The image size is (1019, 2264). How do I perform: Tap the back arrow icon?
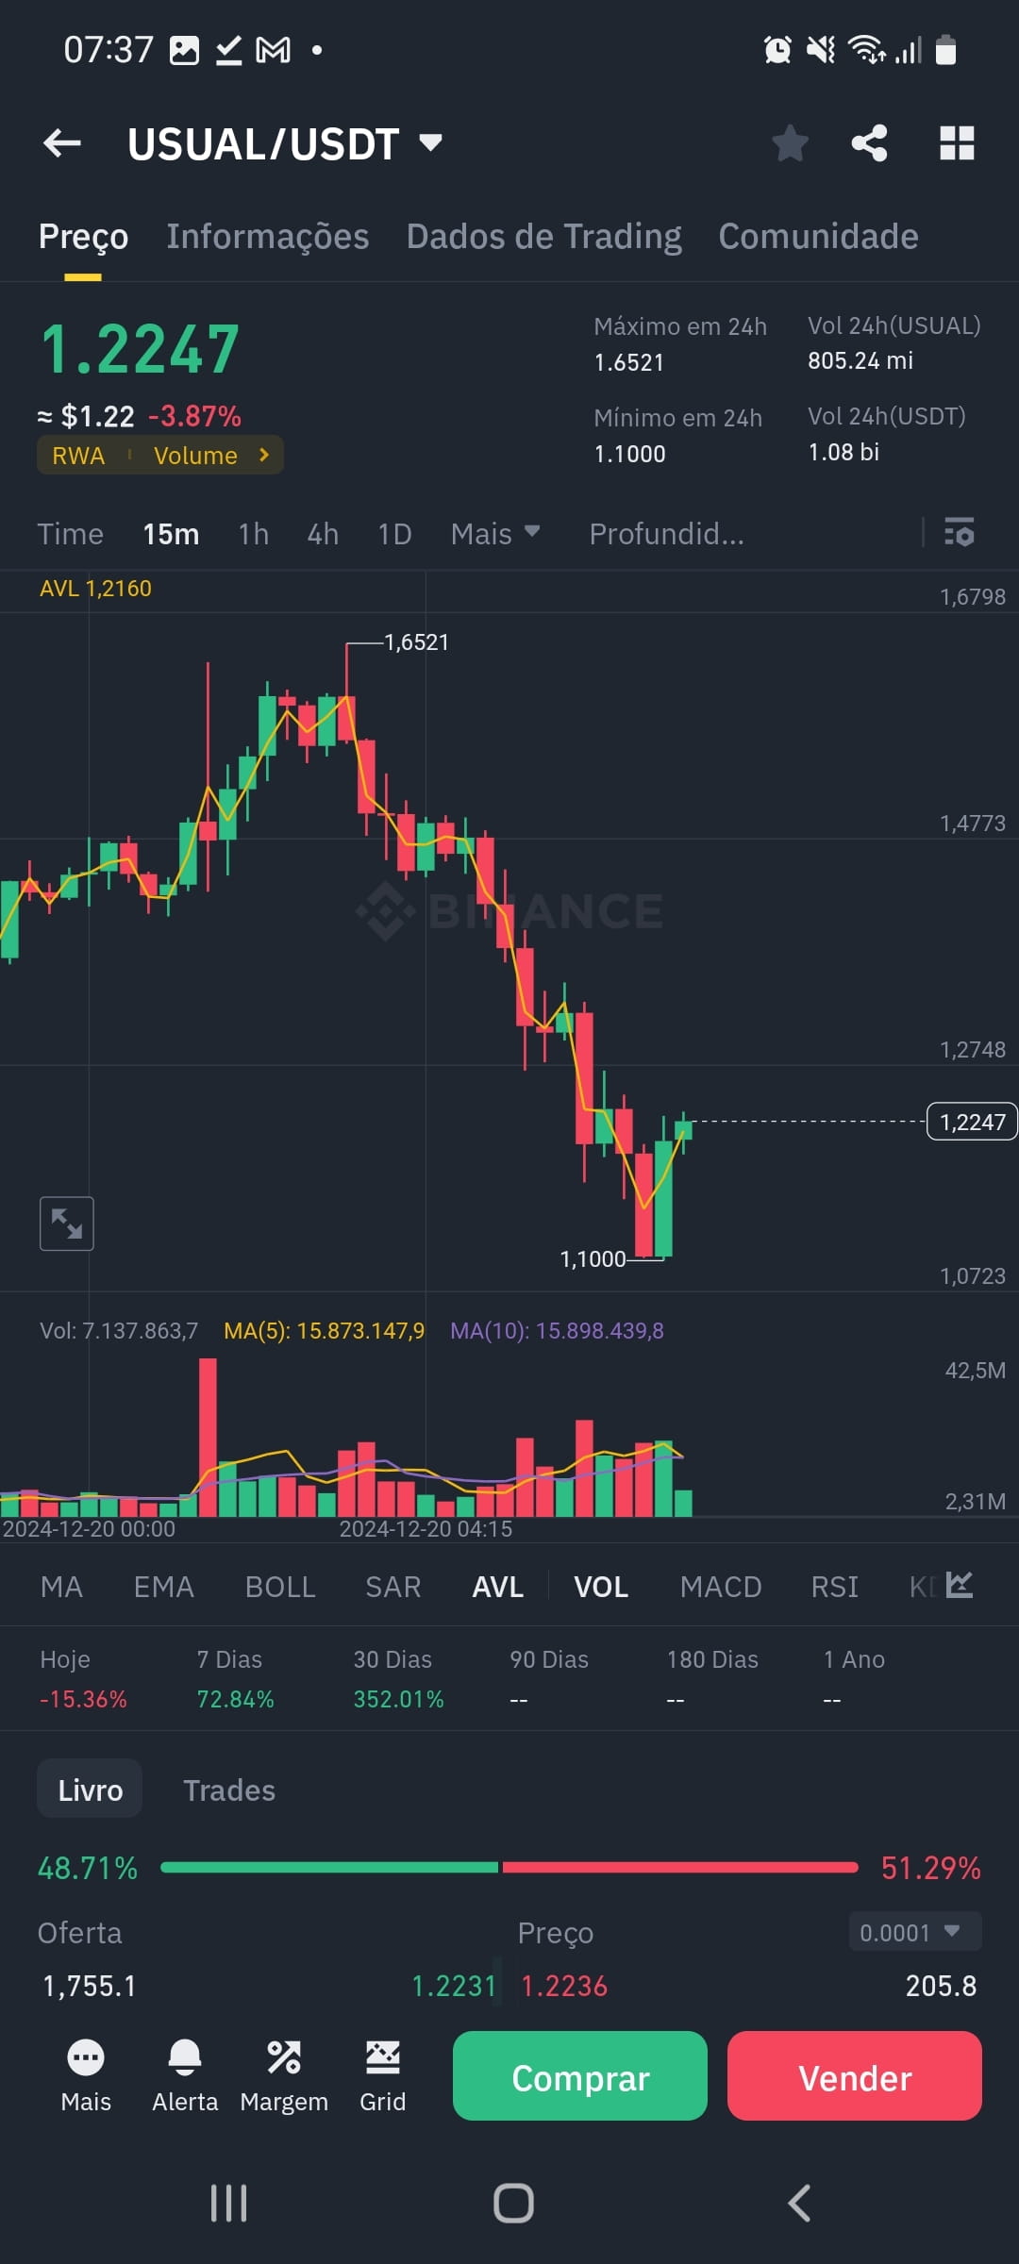point(62,143)
